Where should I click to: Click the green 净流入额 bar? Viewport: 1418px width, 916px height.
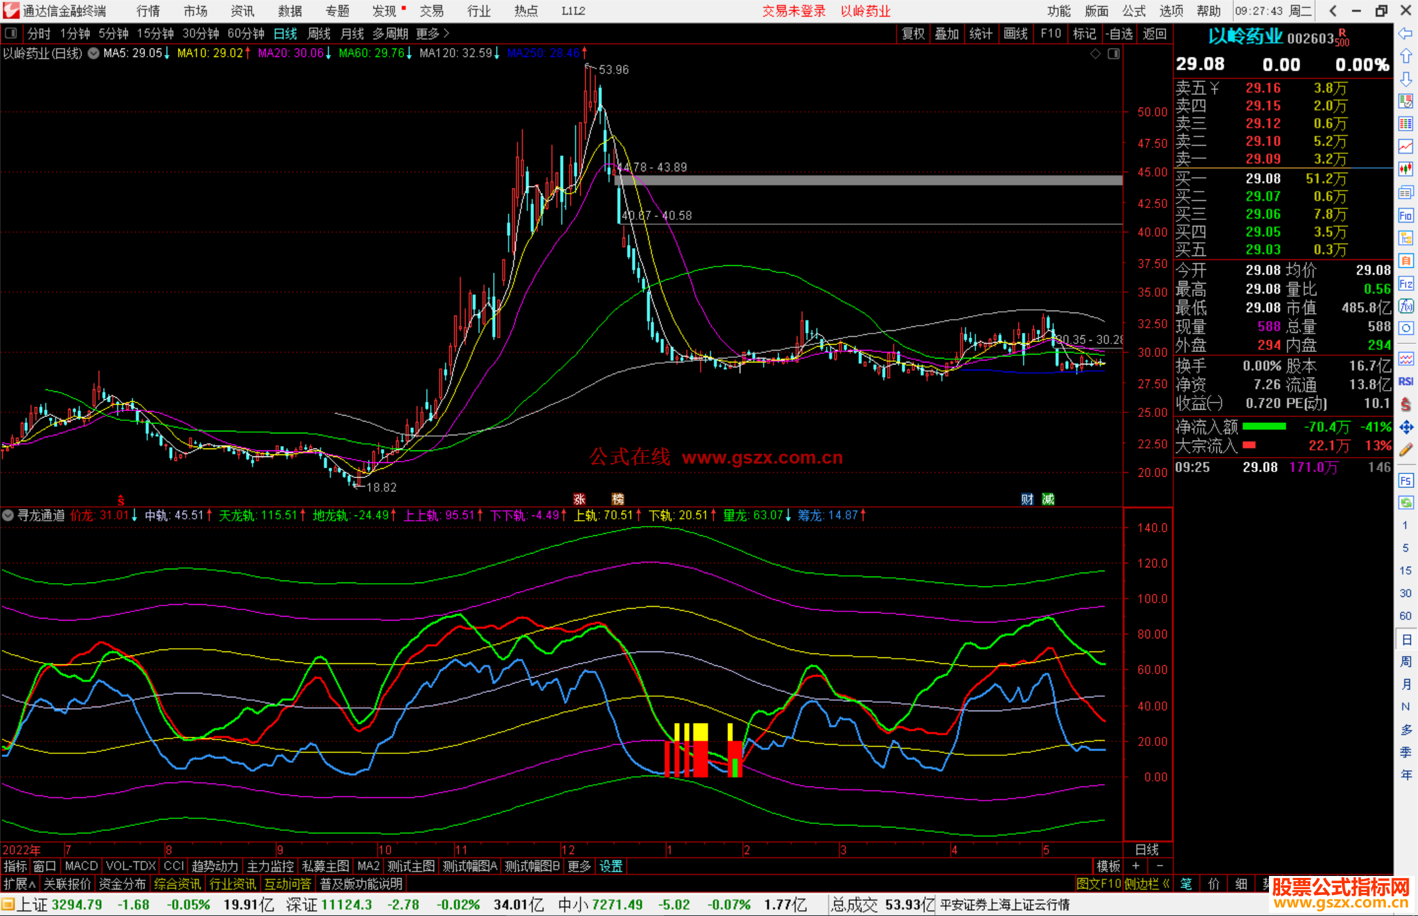tap(1264, 427)
